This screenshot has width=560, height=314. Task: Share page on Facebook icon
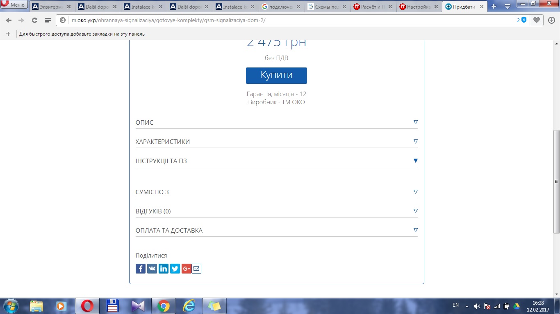[141, 269]
